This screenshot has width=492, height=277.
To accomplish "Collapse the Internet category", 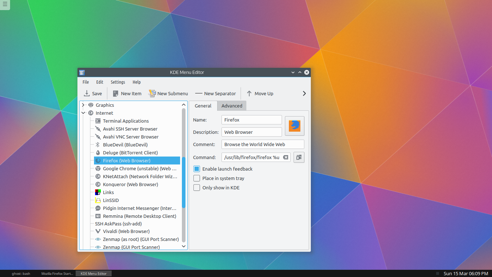I will 83,113.
